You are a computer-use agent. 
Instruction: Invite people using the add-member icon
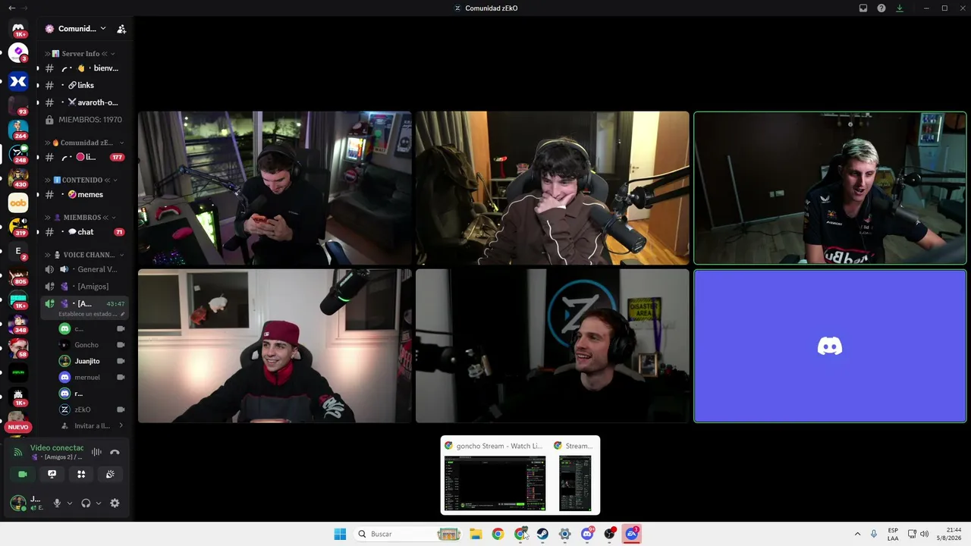pos(121,29)
